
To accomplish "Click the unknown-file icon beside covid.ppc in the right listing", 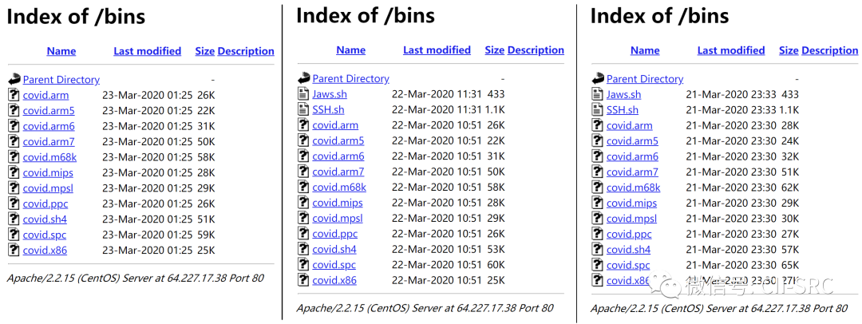I will pyautogui.click(x=598, y=234).
